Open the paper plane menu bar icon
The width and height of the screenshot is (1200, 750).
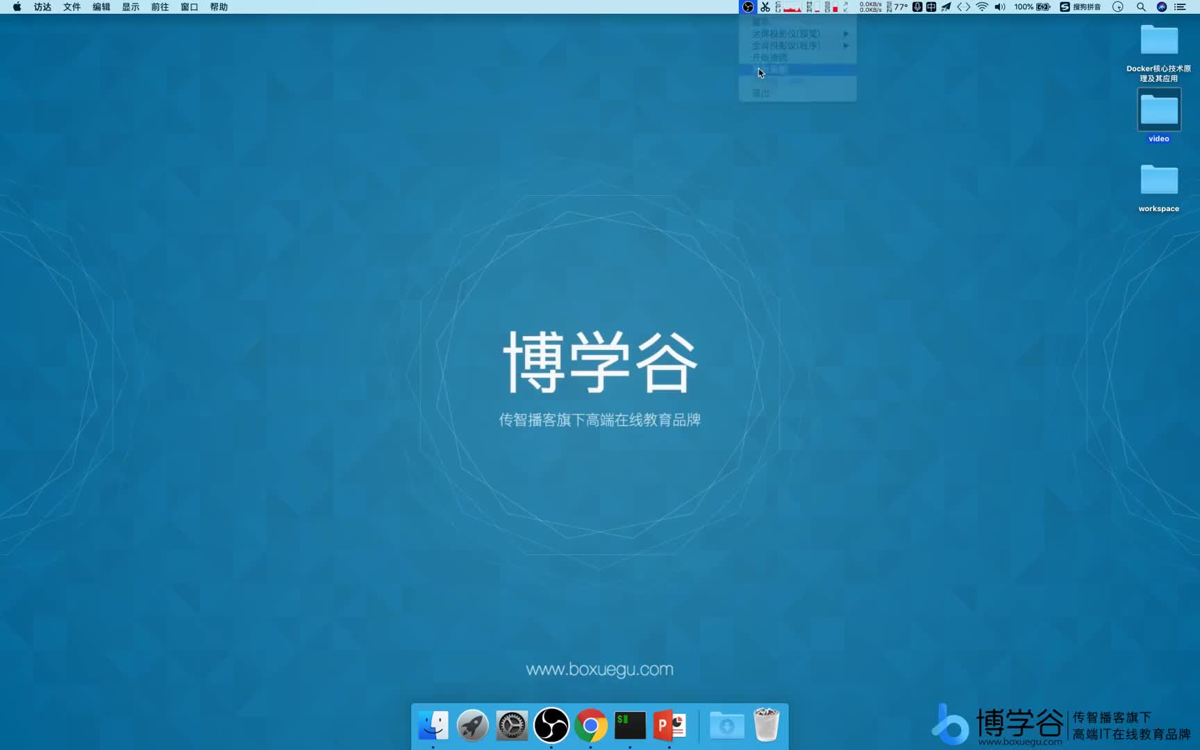(x=946, y=7)
